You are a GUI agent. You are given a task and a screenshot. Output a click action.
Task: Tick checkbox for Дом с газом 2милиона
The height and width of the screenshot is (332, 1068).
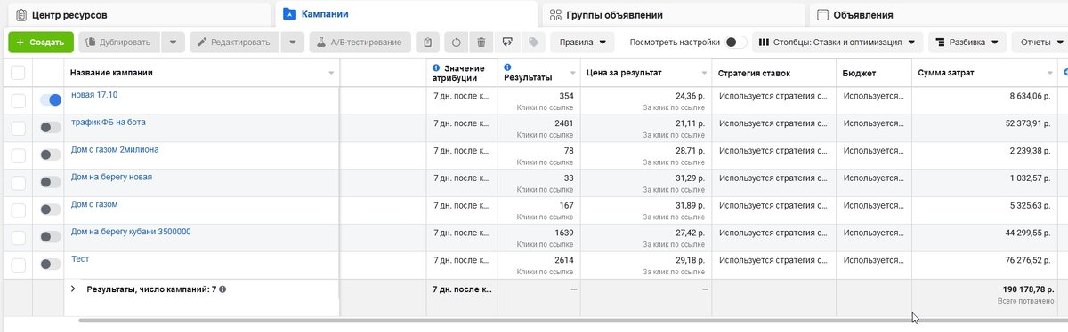(18, 155)
